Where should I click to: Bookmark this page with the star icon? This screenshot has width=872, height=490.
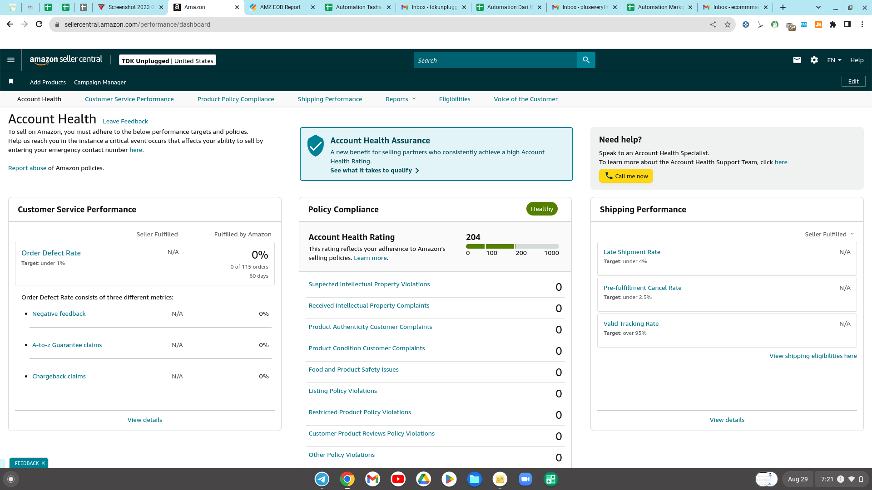point(728,24)
